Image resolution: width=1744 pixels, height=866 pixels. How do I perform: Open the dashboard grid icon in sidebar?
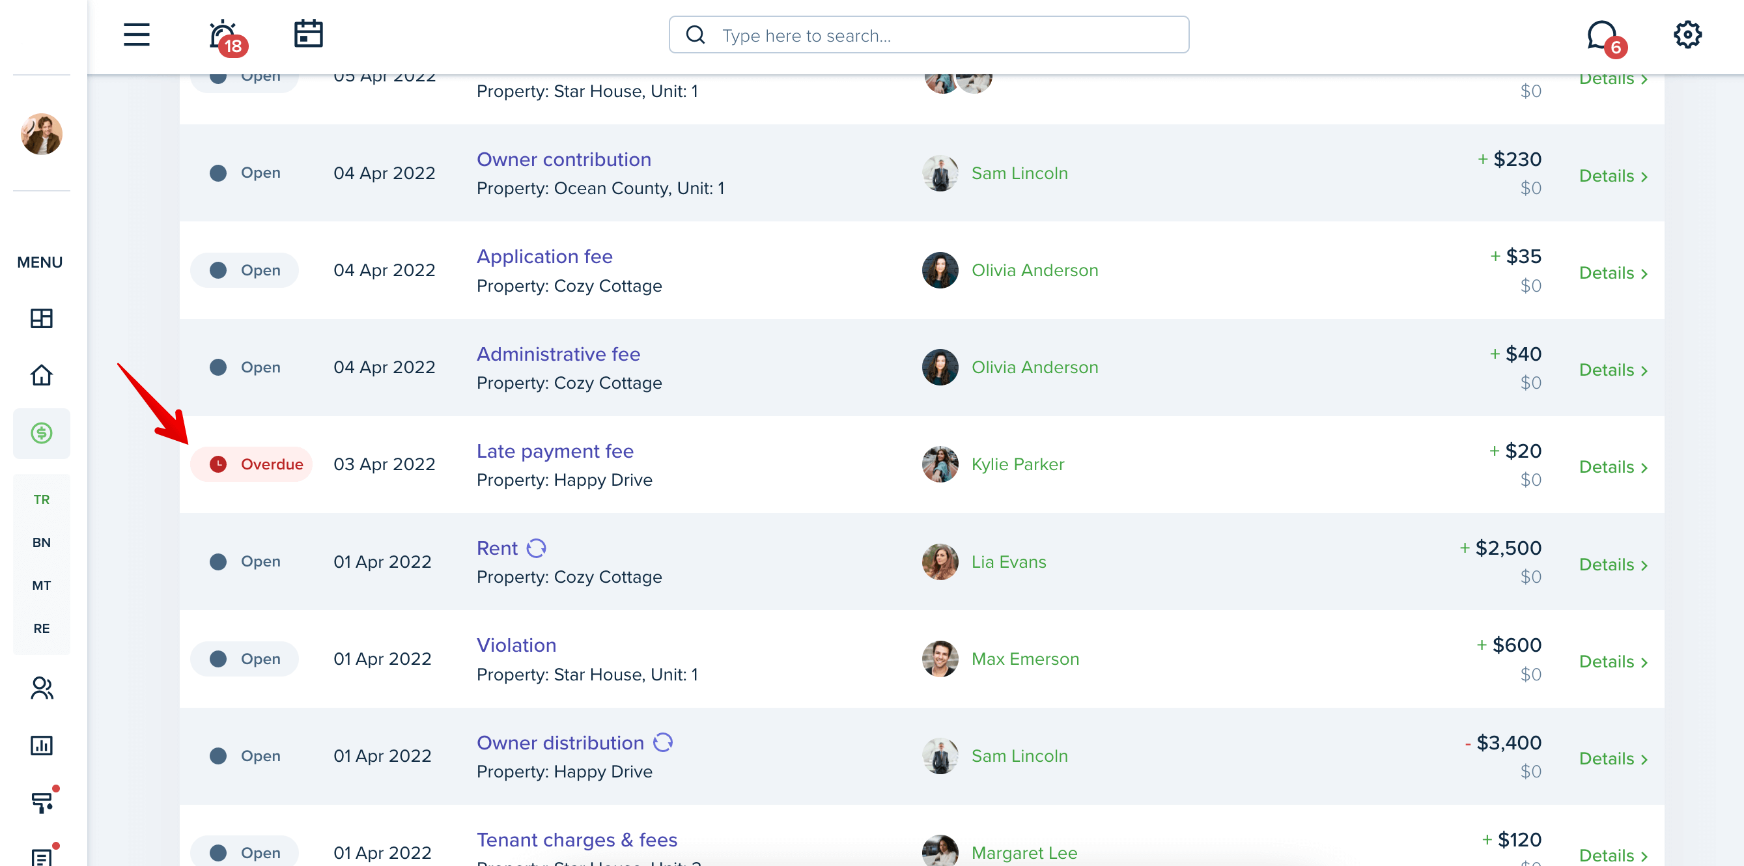[x=41, y=318]
